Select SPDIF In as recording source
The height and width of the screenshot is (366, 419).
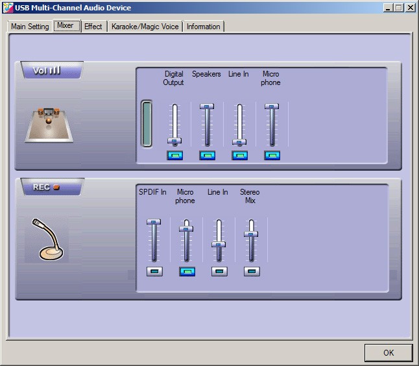(154, 271)
